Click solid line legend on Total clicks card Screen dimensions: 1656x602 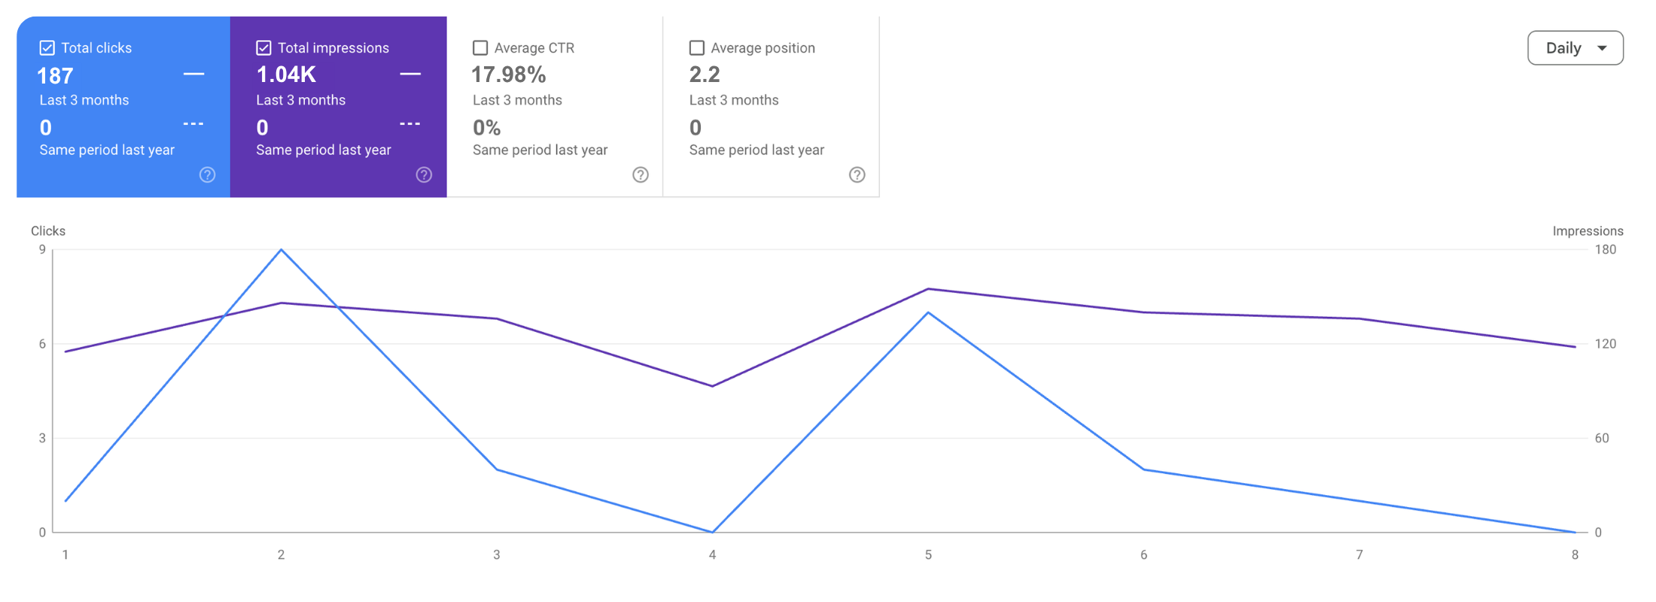[194, 74]
